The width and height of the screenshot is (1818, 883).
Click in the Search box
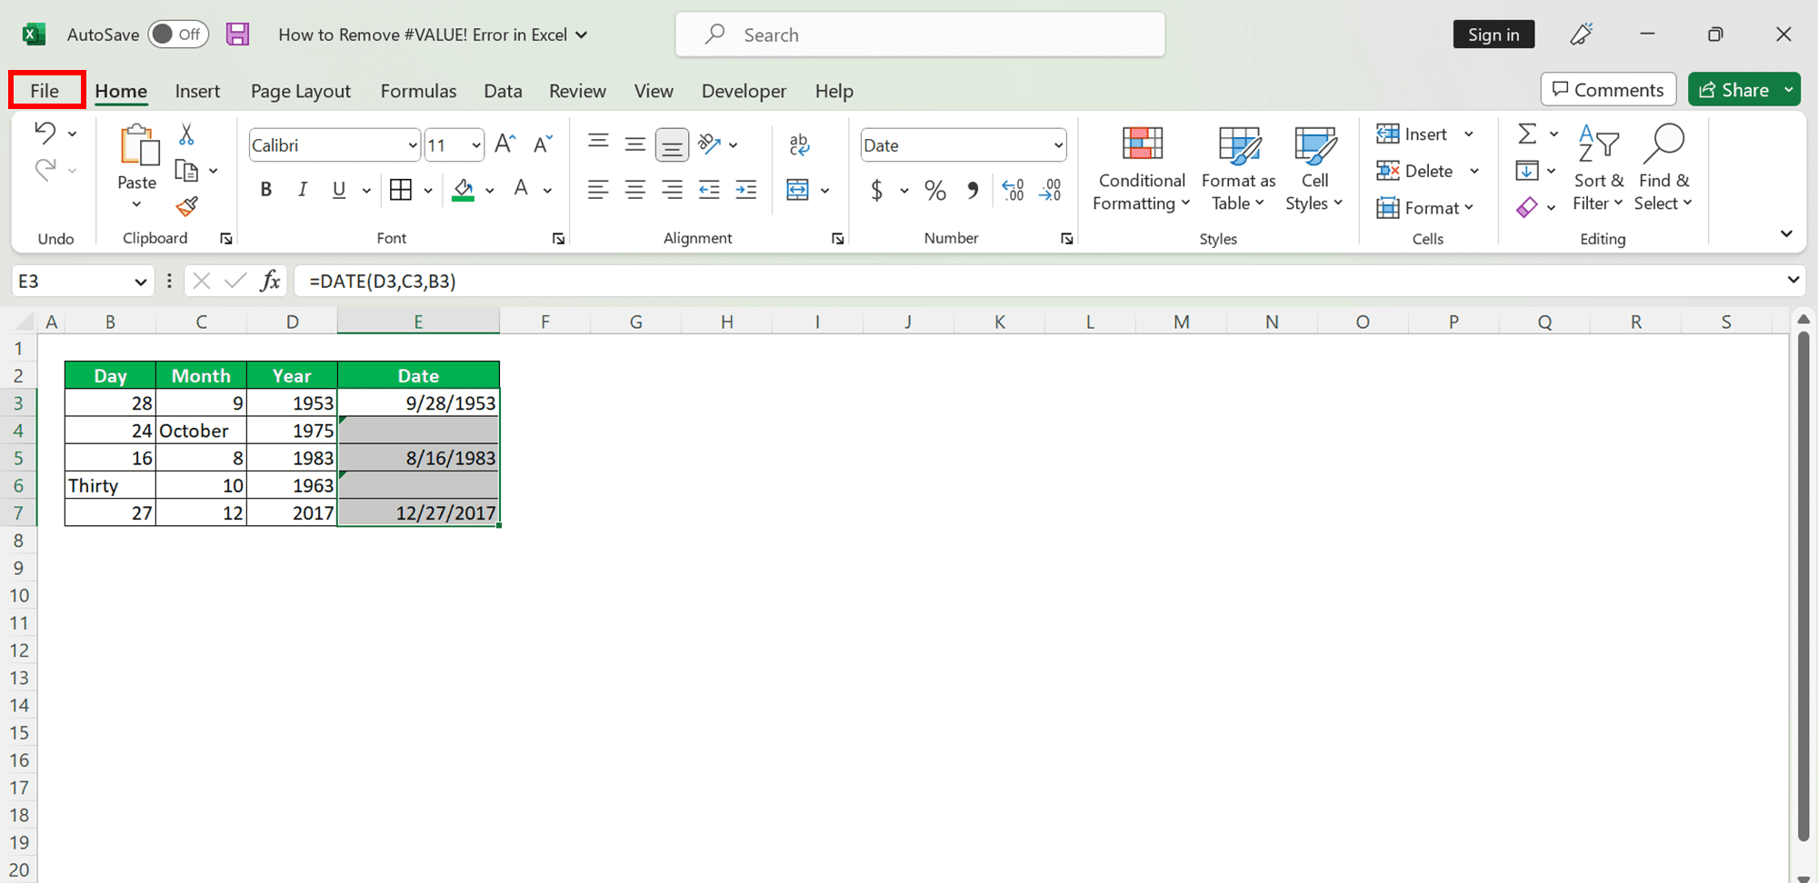[x=920, y=35]
